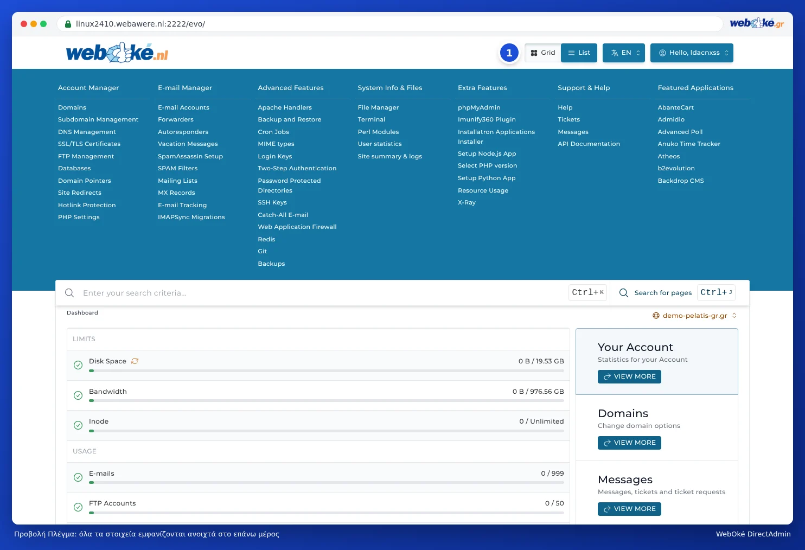Image resolution: width=805 pixels, height=550 pixels.
Task: Click the Disk Space refresh icon
Action: tap(135, 361)
